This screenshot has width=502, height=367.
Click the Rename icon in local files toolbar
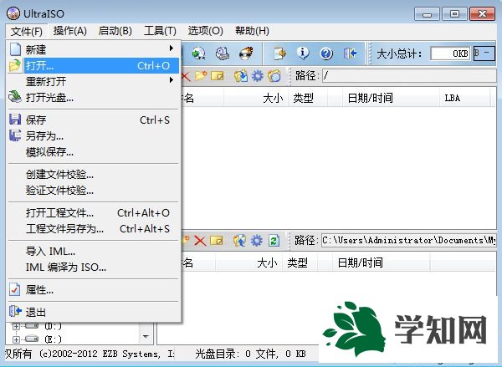point(217,241)
